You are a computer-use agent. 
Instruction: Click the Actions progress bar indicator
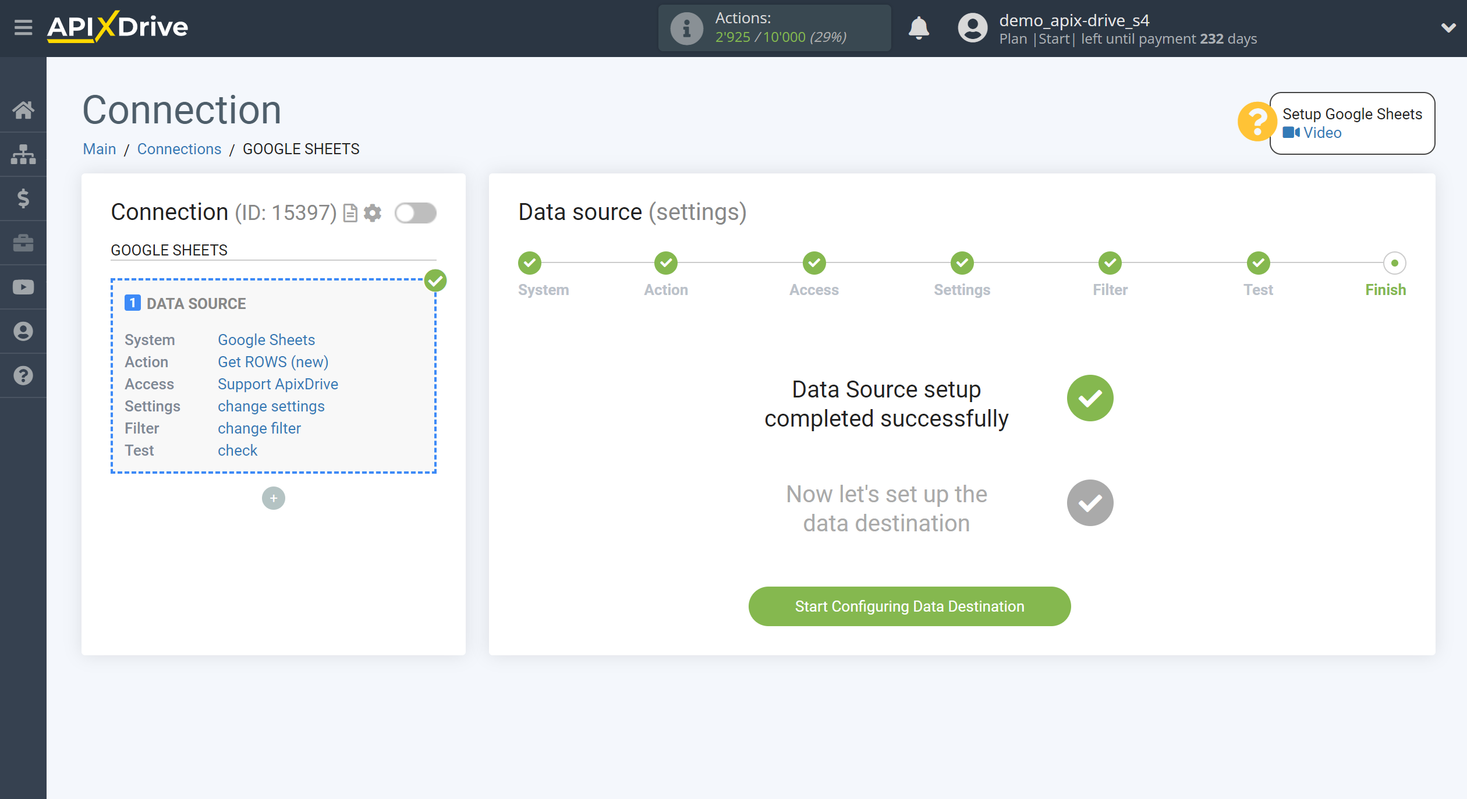tap(773, 29)
